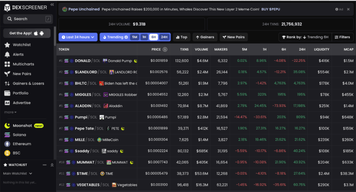Image resolution: width=356 pixels, height=192 pixels.
Task: Click Get the App! button
Action: point(27,33)
